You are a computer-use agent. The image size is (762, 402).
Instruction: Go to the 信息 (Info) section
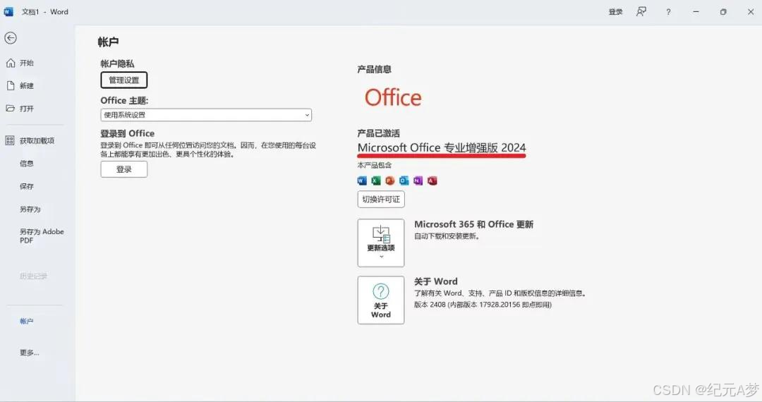tap(27, 164)
